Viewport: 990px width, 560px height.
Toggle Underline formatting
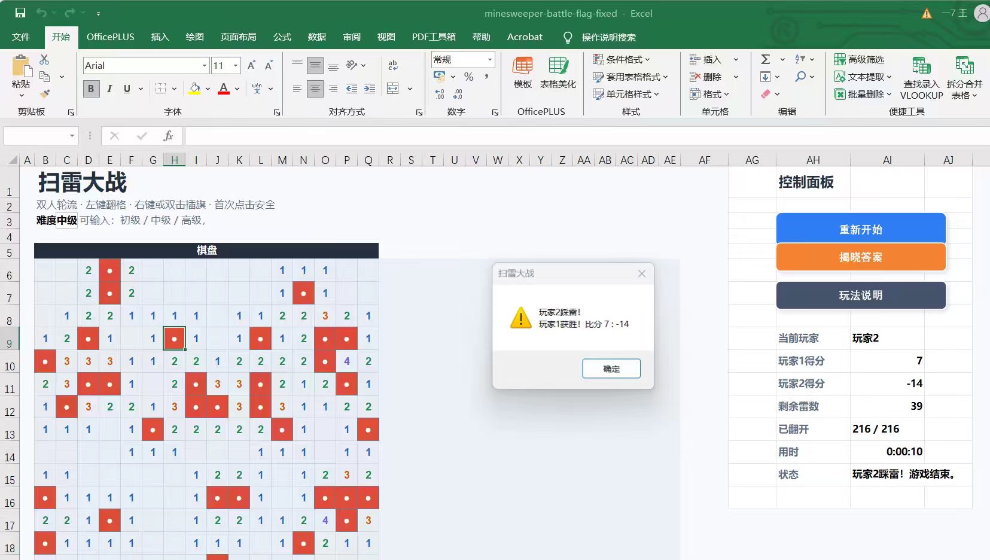click(x=127, y=89)
